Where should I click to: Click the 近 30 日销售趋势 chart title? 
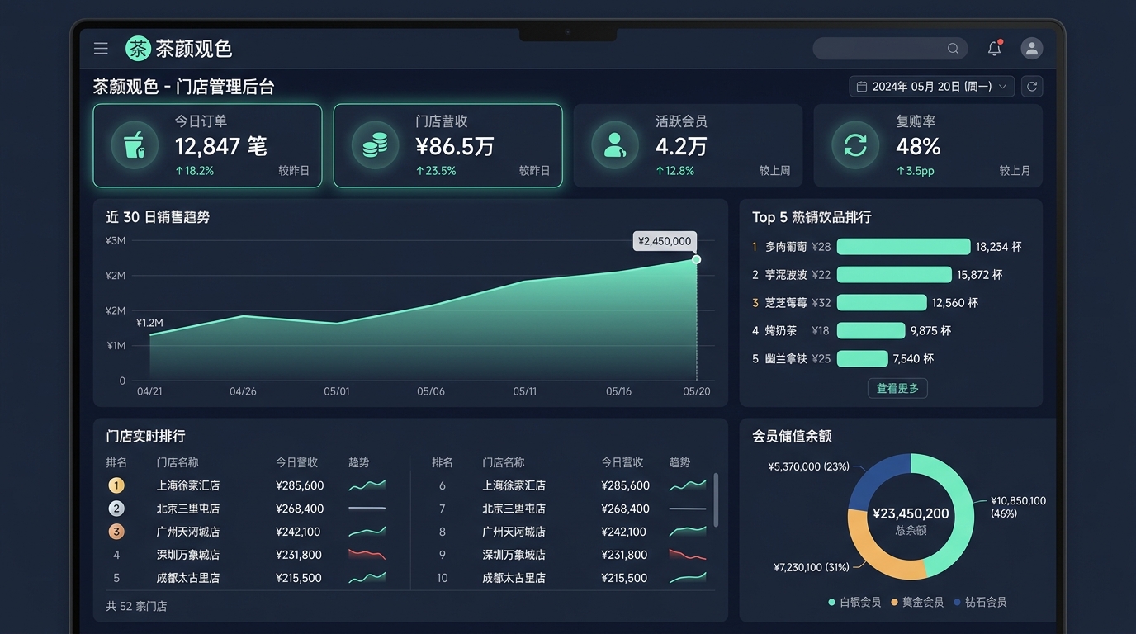pos(158,217)
